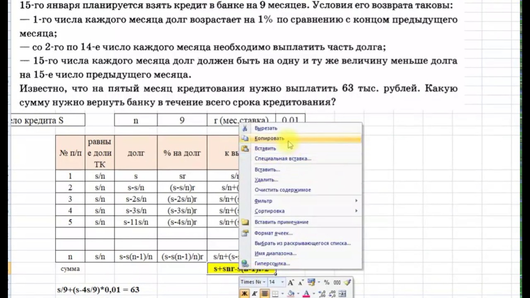The width and height of the screenshot is (530, 298).
Task: Select header cell № п/п
Action: click(70, 153)
